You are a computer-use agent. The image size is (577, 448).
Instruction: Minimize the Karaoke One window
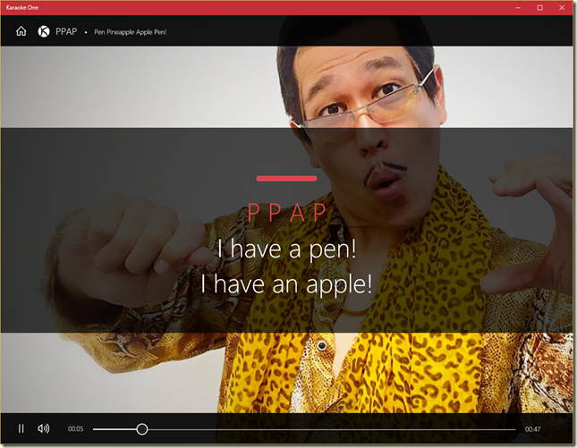click(515, 7)
